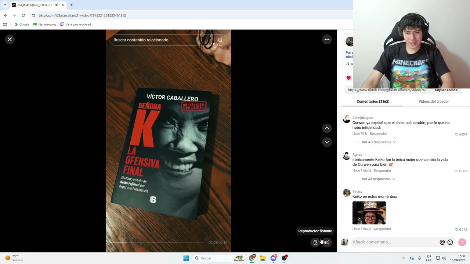Screen dimensions: 470x264
Task: Go back to the previous page
Action: coord(6,15)
